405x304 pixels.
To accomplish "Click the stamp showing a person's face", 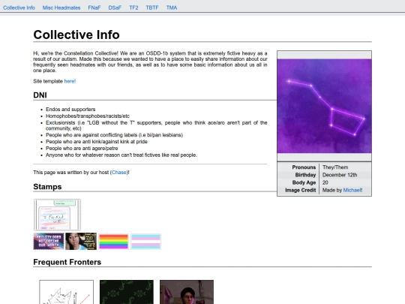I will pos(81,241).
